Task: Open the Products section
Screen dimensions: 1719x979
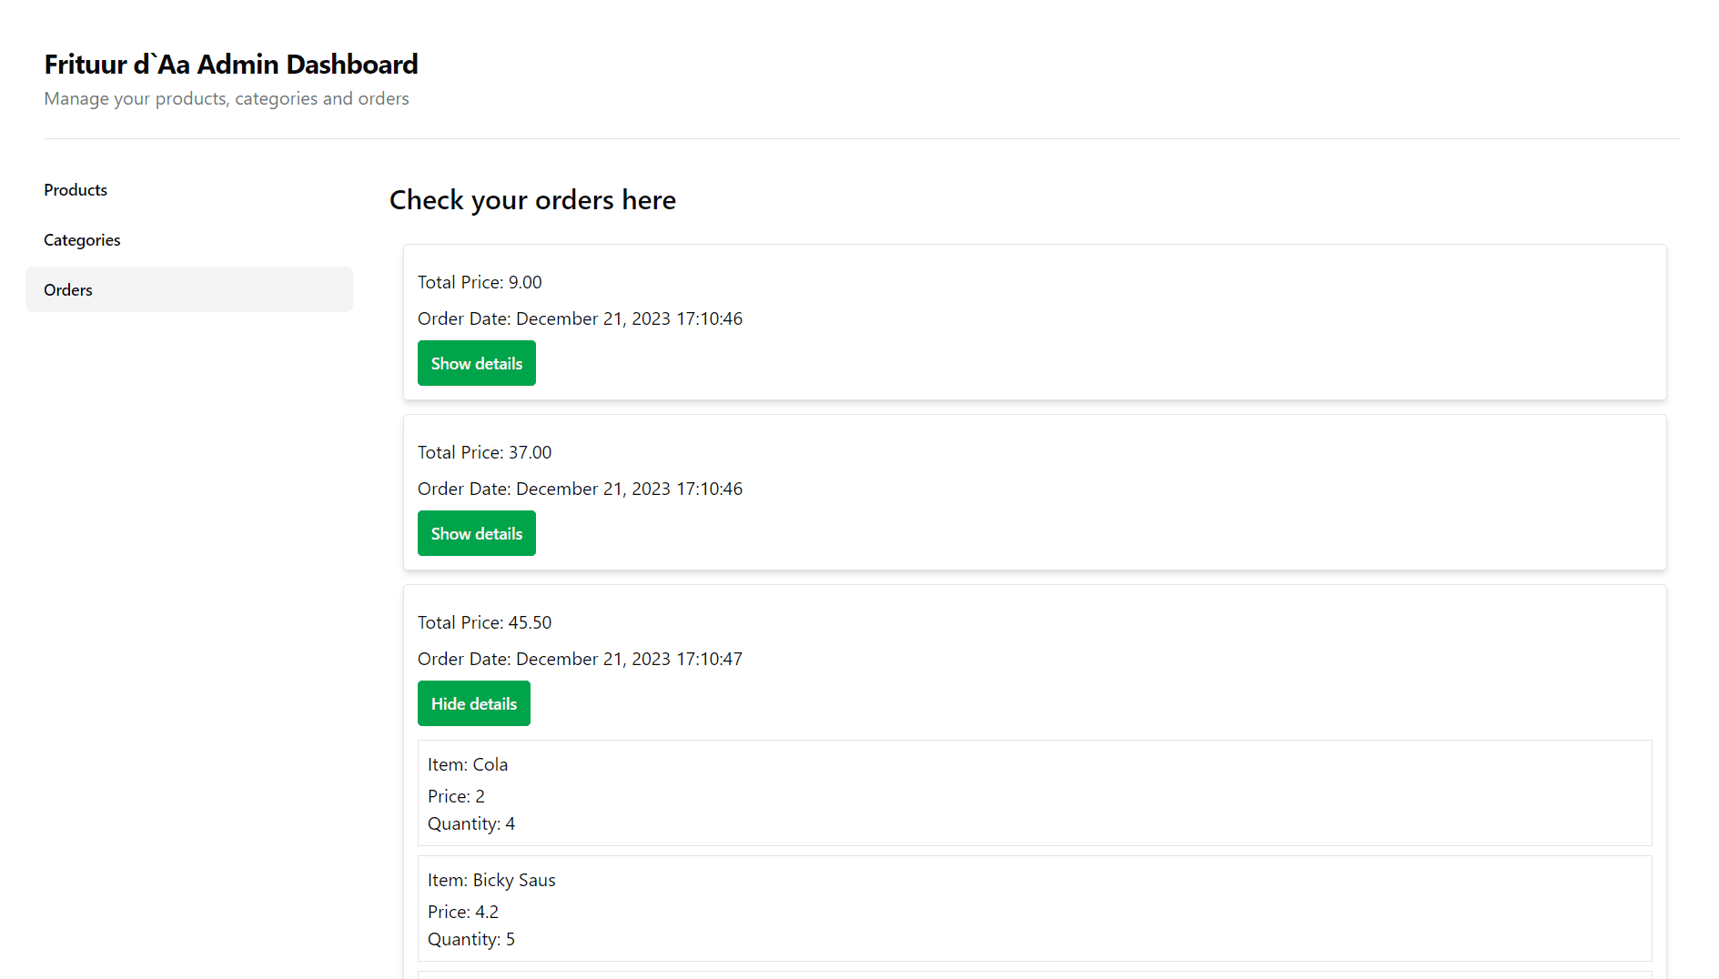Action: point(76,190)
